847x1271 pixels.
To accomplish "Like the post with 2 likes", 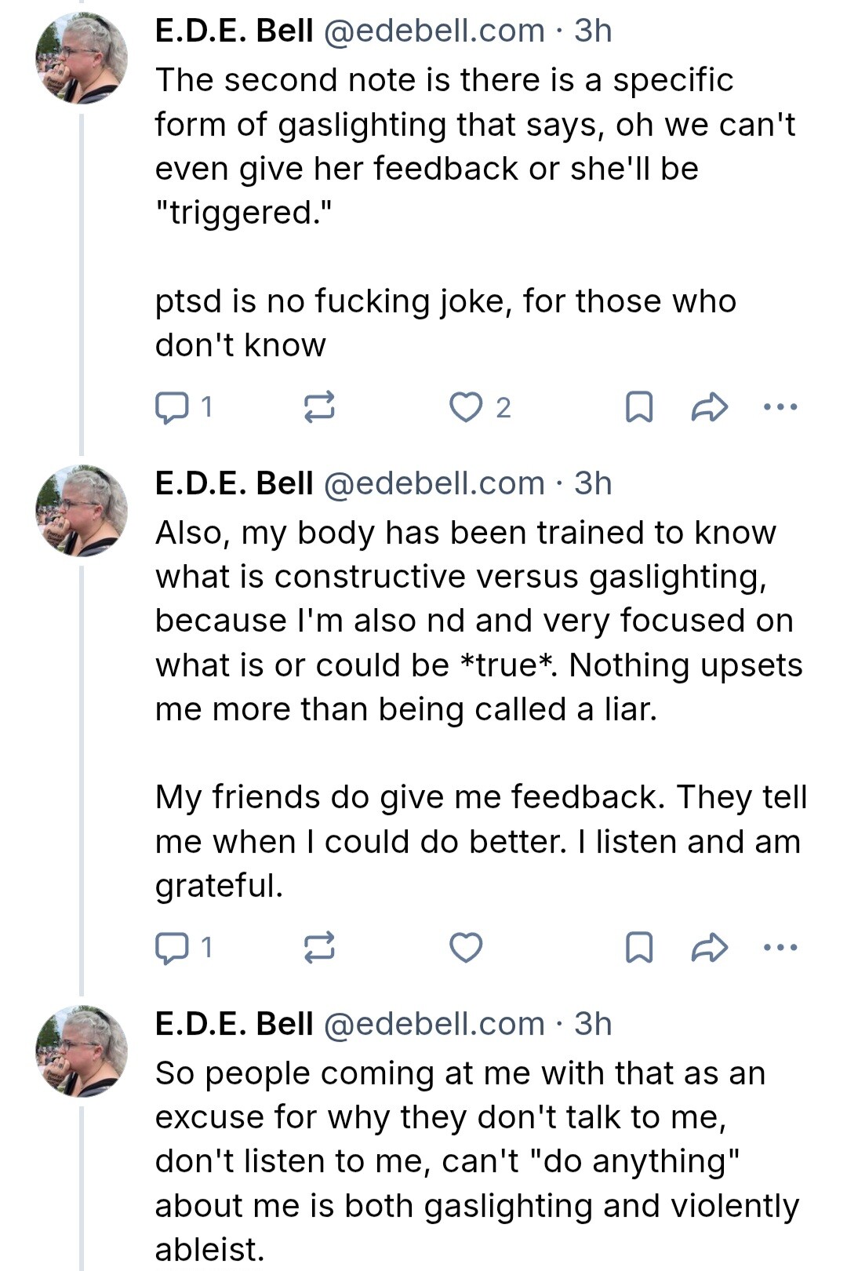I will tap(466, 407).
